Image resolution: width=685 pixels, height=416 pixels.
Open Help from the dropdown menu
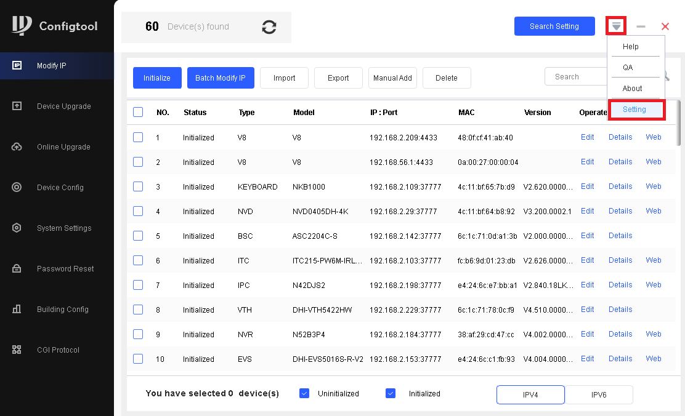click(x=631, y=47)
